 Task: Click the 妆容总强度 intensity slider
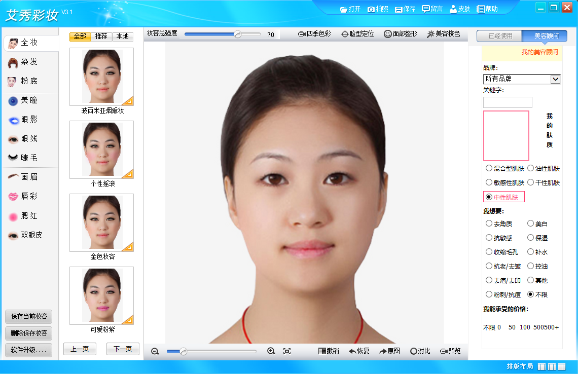[x=223, y=34]
